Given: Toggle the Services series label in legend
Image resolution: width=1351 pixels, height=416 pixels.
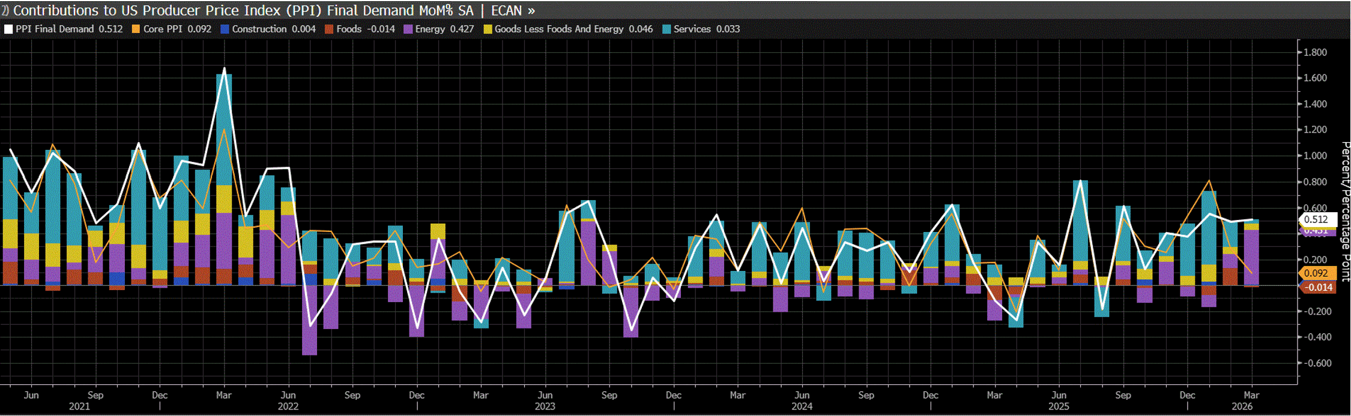Looking at the screenshot, I should (692, 29).
